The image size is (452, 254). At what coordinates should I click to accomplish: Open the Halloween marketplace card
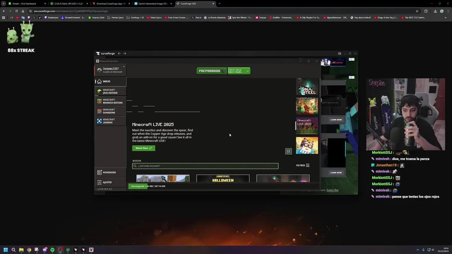coord(223,179)
